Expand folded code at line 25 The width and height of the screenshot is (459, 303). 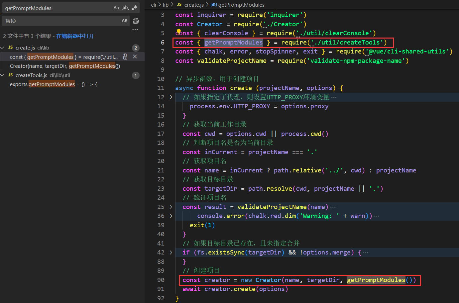pos(171,207)
